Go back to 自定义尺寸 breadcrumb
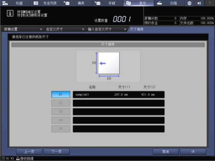The image size is (215, 161). pos(64,29)
